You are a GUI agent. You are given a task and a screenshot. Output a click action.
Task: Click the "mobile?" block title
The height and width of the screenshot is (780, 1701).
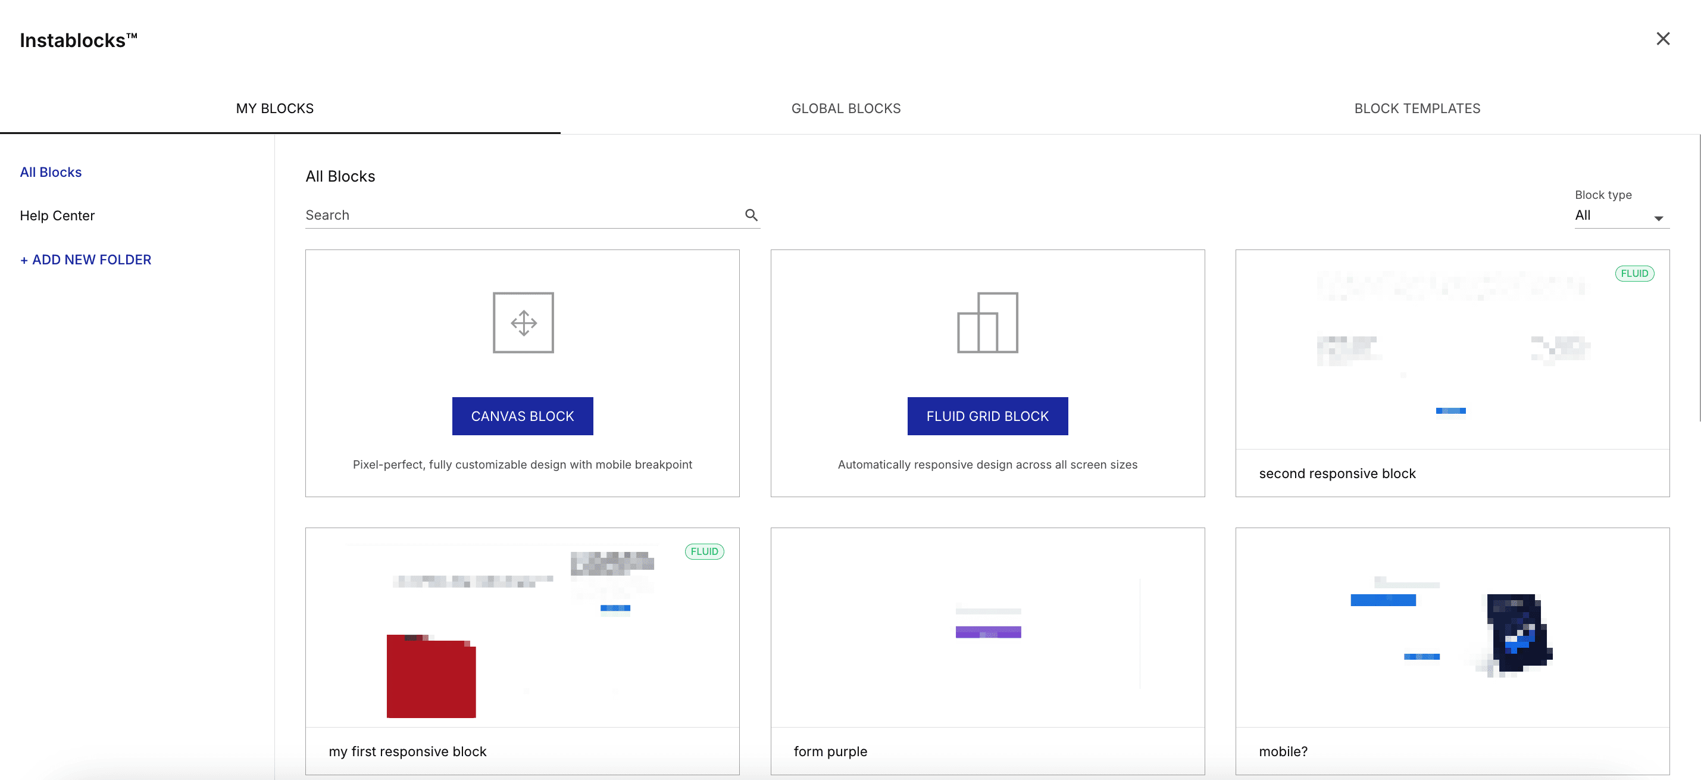pyautogui.click(x=1283, y=751)
